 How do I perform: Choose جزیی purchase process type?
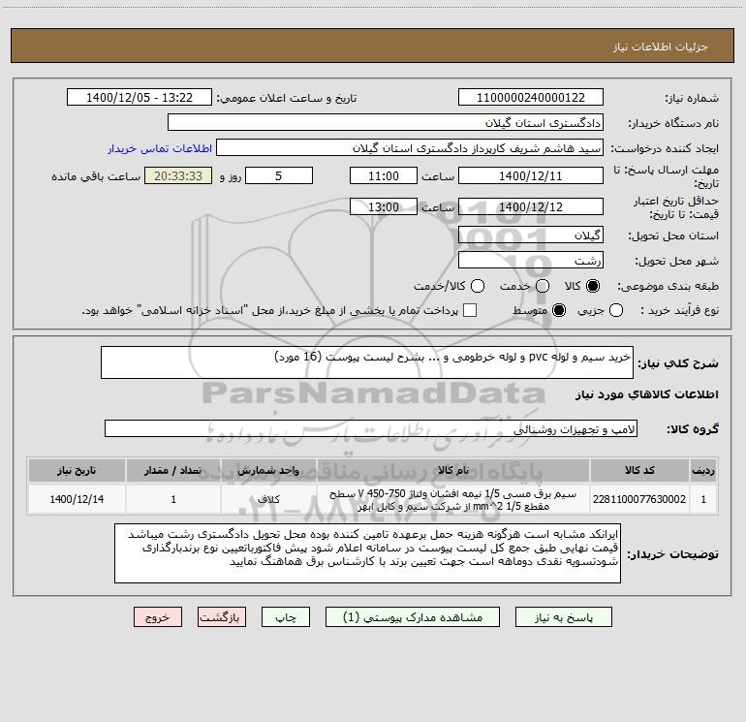tap(615, 311)
